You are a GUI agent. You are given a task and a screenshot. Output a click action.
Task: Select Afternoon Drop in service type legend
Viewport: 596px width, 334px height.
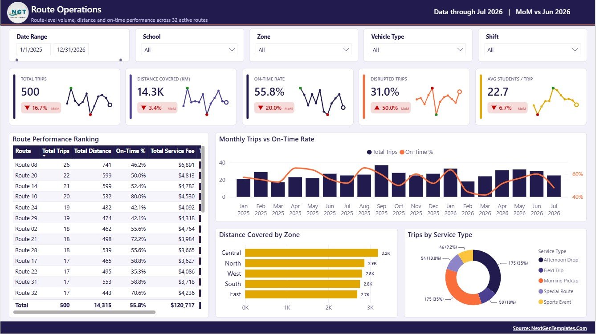(x=558, y=260)
